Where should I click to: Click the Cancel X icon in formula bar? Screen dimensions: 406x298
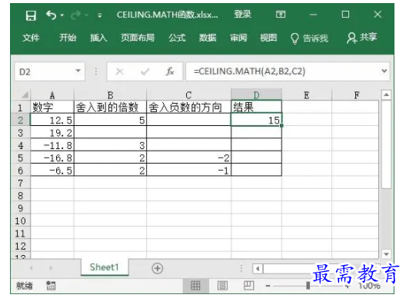[119, 71]
